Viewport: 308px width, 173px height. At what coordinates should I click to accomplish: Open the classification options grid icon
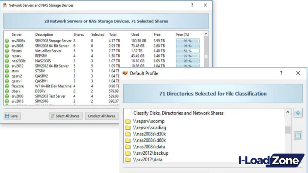tap(298, 135)
